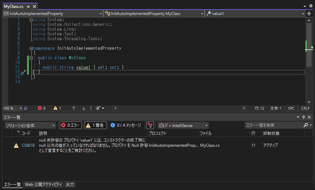
Task: Open the ソリューション全体 scope dropdown
Action: (x=30, y=125)
